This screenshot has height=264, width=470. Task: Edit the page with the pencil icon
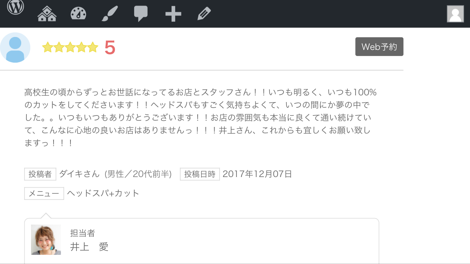point(204,14)
